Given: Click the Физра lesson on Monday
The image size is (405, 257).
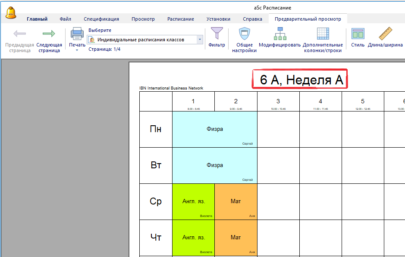Looking at the screenshot, I should point(214,129).
